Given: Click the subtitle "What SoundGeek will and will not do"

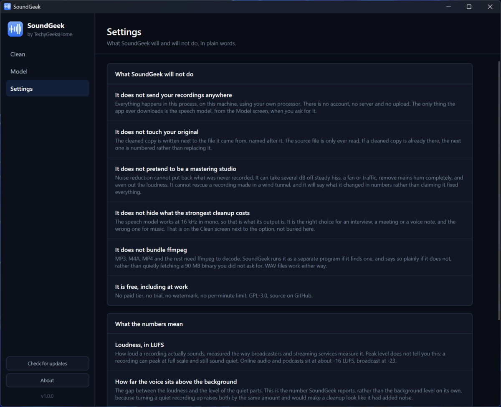Looking at the screenshot, I should 171,43.
